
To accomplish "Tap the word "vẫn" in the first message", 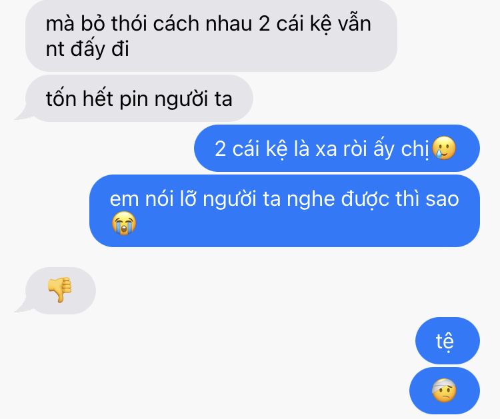I will (354, 23).
